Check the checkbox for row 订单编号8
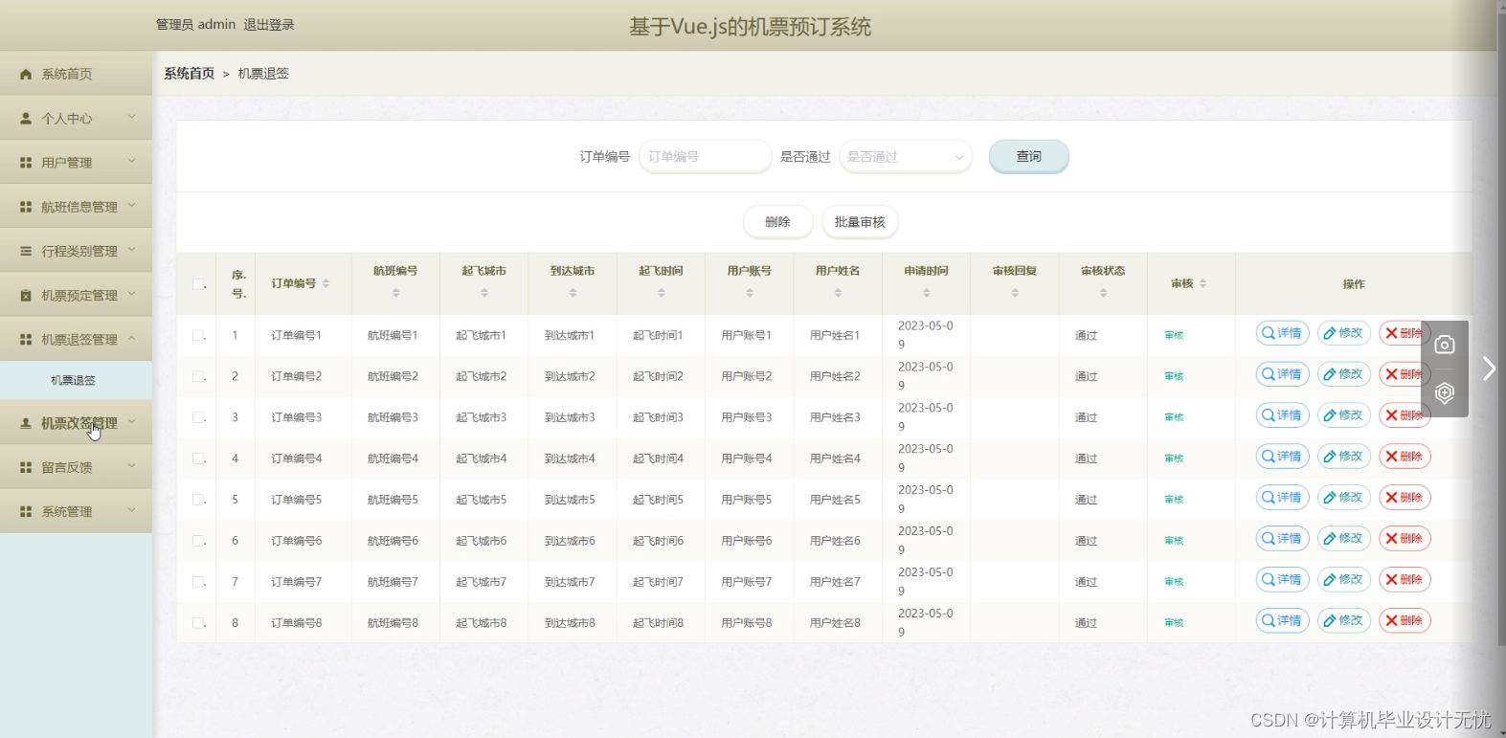Image resolution: width=1506 pixels, height=738 pixels. 198,623
